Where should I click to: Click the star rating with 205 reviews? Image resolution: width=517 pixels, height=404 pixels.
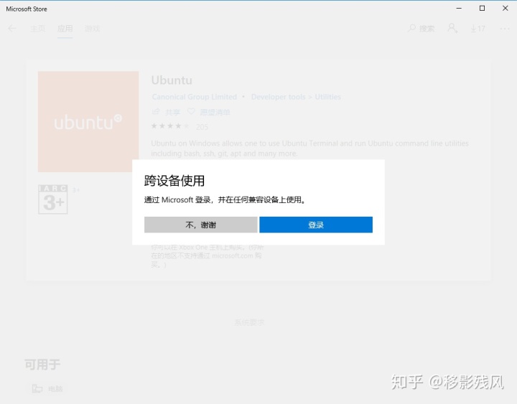click(180, 126)
